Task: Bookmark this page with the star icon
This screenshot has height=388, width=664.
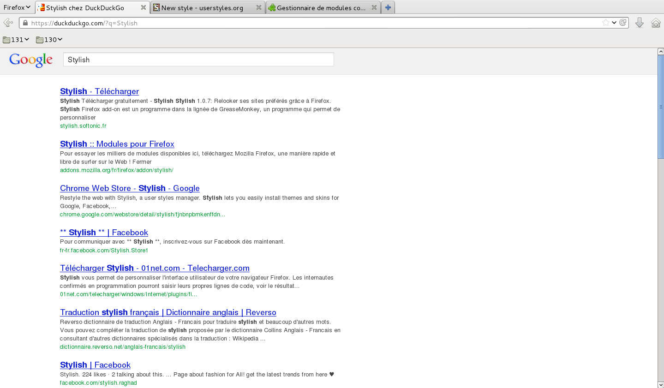Action: point(605,22)
